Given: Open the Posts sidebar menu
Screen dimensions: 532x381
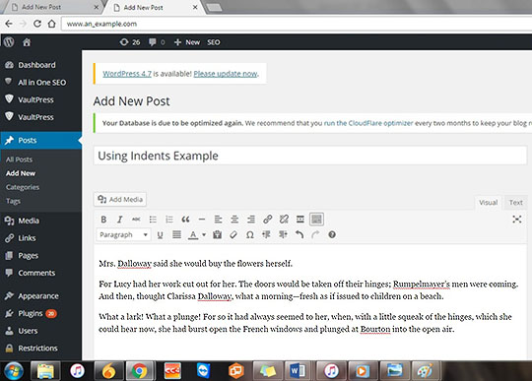Looking at the screenshot, I should coord(40,140).
